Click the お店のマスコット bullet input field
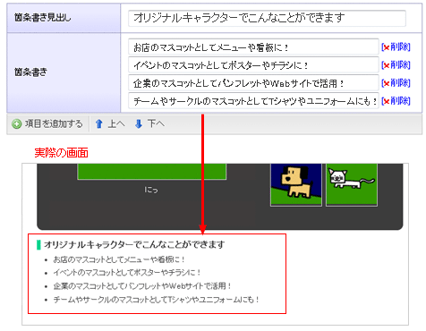 coord(253,47)
